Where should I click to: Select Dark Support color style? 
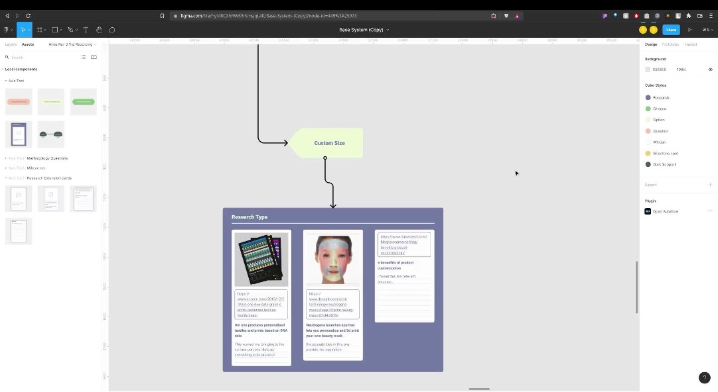click(661, 164)
